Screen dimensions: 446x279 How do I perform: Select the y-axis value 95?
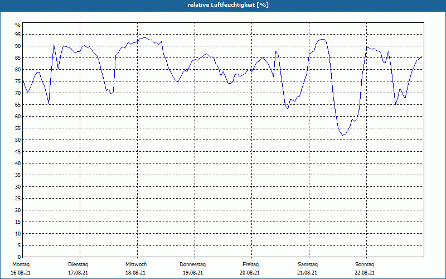[x=18, y=35]
